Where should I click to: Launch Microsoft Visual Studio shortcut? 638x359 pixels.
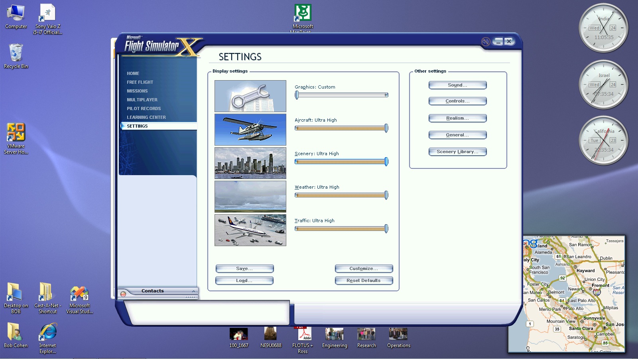(x=79, y=300)
